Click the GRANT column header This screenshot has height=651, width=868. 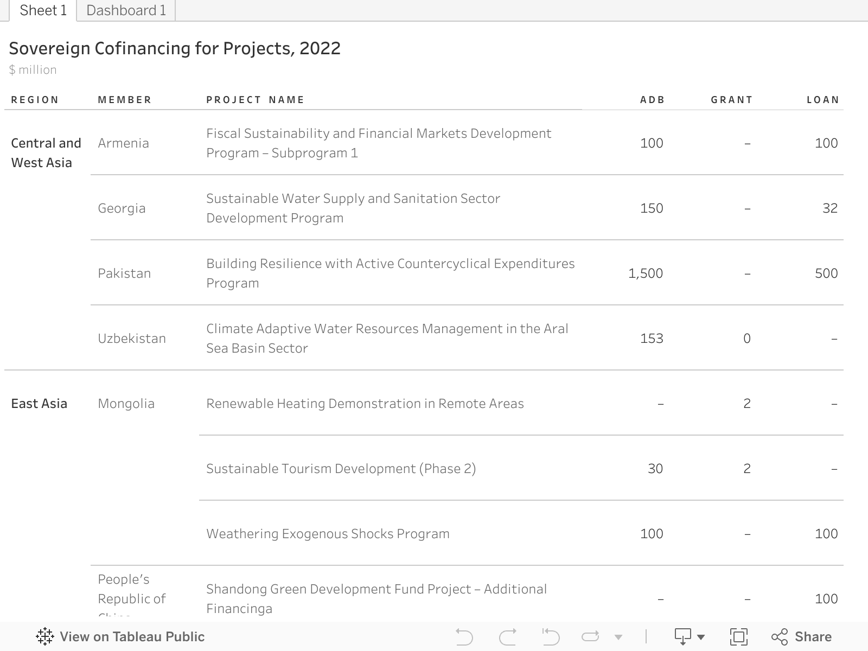tap(731, 100)
